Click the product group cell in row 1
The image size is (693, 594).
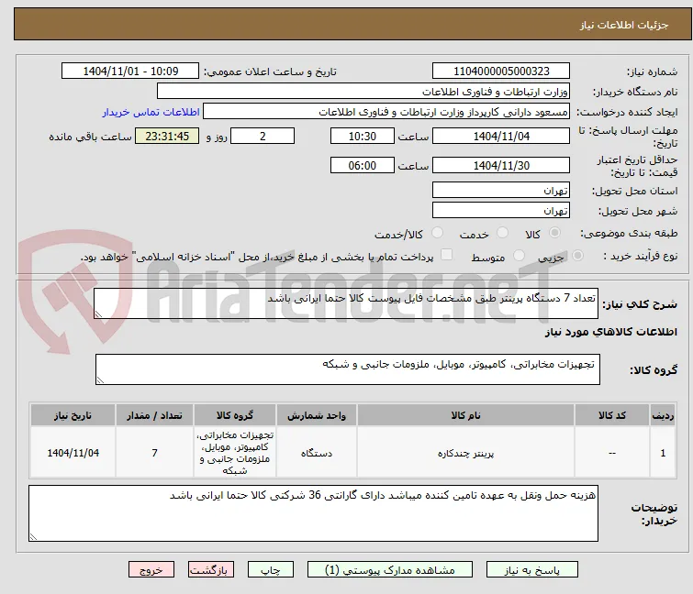tap(235, 453)
